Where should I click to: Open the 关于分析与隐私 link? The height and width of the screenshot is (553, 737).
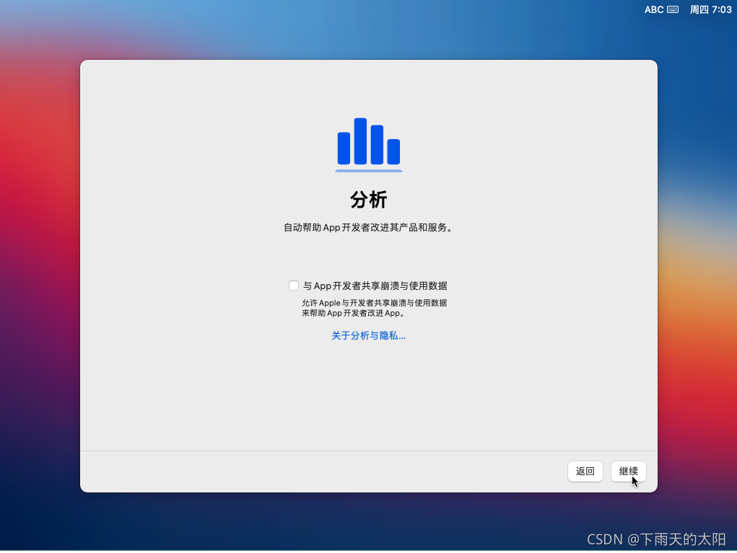(x=368, y=335)
